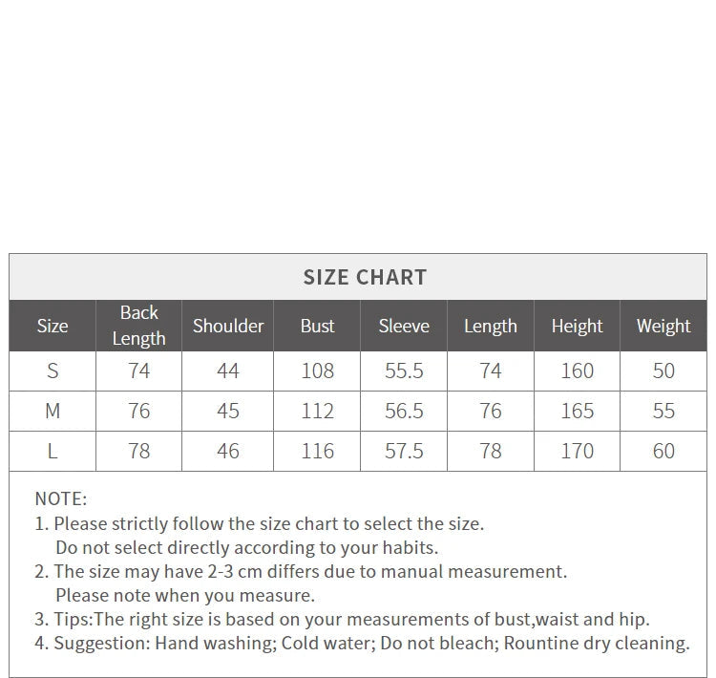Click the Bust column header
This screenshot has width=716, height=678.
(317, 326)
